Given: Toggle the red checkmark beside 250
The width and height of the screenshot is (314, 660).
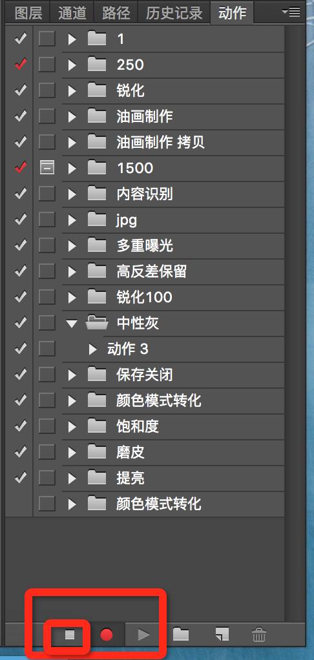Looking at the screenshot, I should pyautogui.click(x=20, y=65).
